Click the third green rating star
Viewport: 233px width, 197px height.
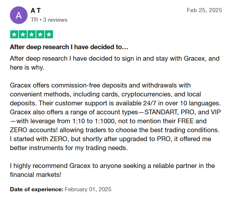point(31,34)
